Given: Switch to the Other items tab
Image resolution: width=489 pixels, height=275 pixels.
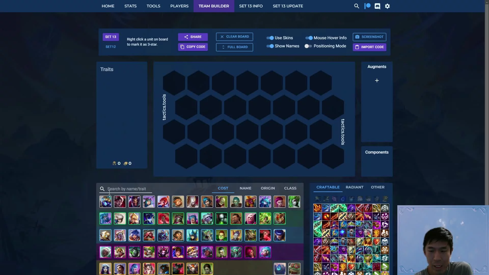Looking at the screenshot, I should [378, 187].
